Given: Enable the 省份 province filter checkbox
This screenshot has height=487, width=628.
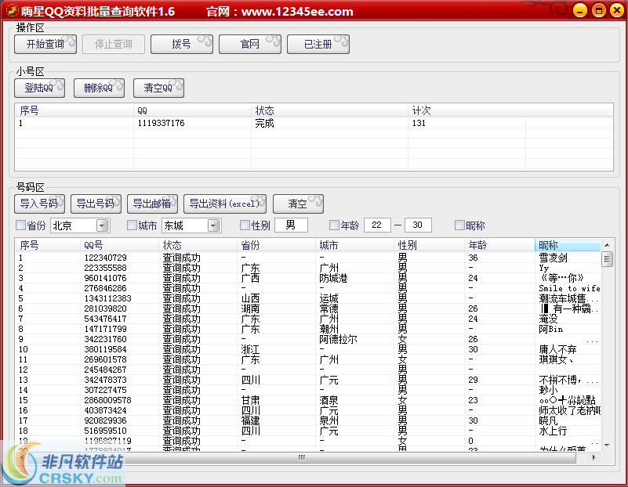Looking at the screenshot, I should [20, 225].
